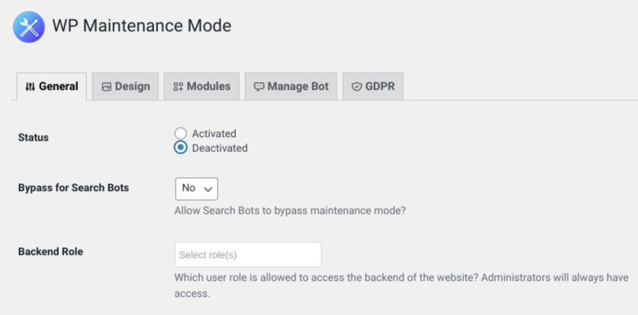Screen dimensions: 638x315
Task: Choose the Deactivated status radio button
Action: coord(181,148)
